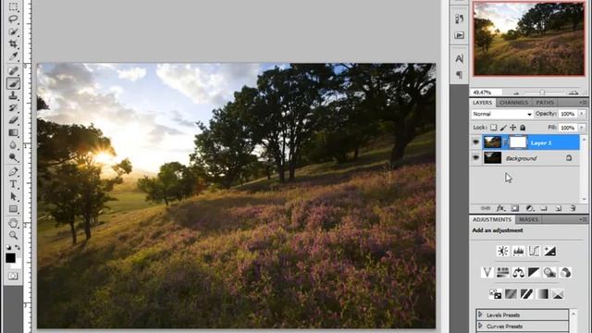
Task: Select the Zoom tool
Action: pos(13,236)
